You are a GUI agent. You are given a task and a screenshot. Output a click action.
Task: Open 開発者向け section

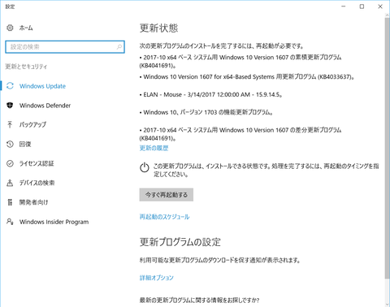point(33,202)
